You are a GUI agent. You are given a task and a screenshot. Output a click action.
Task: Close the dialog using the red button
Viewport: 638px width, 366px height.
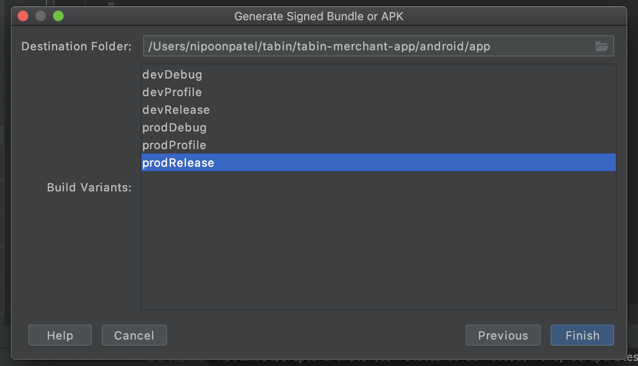23,16
